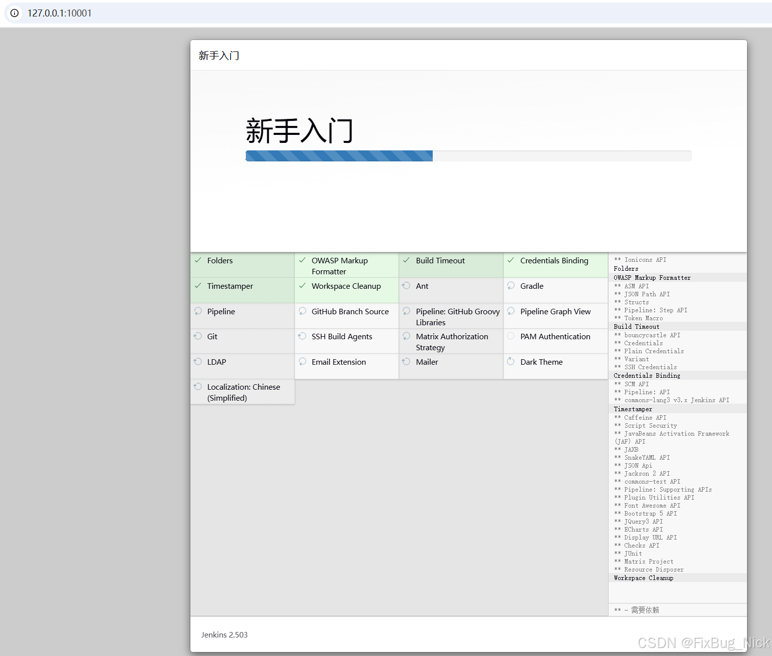Viewport: 772px width, 656px height.
Task: Click the '** Script Security' log line
Action: (646, 426)
